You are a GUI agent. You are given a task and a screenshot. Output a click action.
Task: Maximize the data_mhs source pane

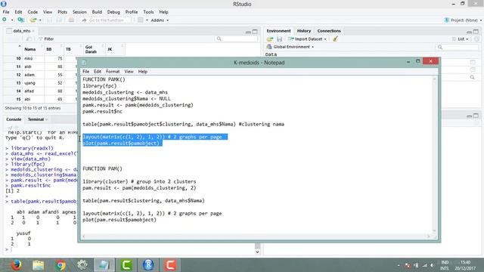pyautogui.click(x=255, y=32)
